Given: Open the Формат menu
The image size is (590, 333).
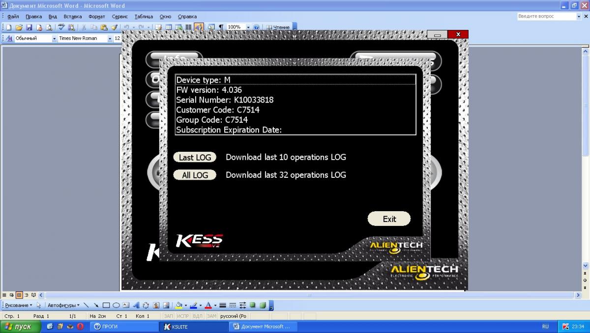Looking at the screenshot, I should [x=96, y=16].
